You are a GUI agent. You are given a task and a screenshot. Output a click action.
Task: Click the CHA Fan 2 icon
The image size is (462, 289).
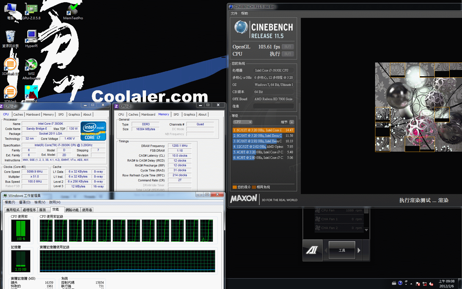tap(318, 228)
